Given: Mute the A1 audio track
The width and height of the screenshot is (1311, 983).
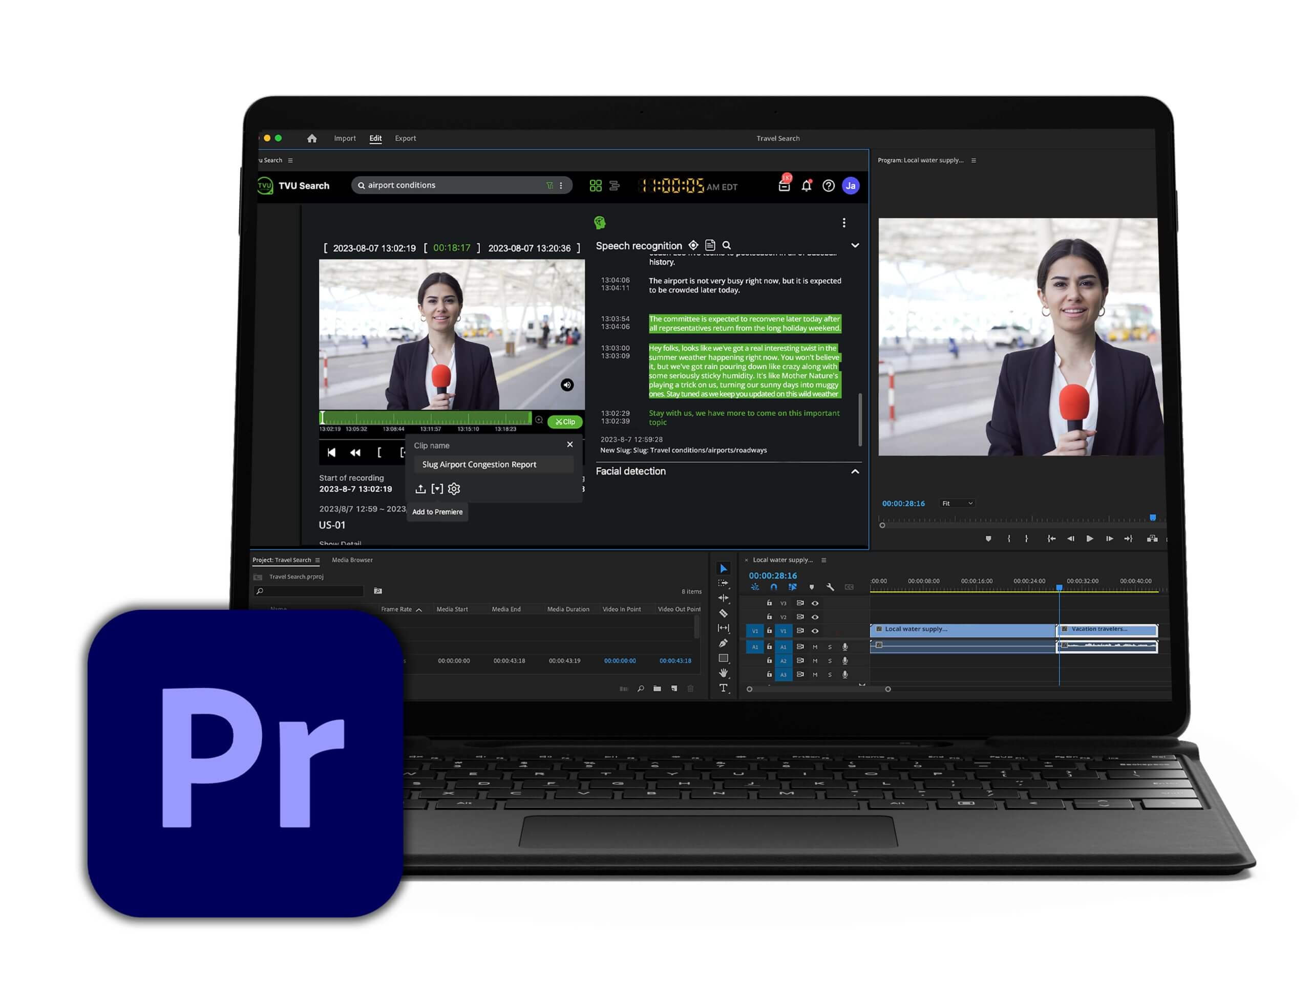Looking at the screenshot, I should click(815, 647).
